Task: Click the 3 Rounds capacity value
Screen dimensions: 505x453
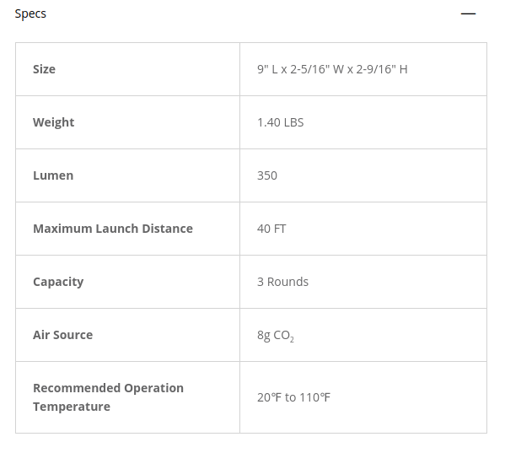Action: (x=282, y=282)
